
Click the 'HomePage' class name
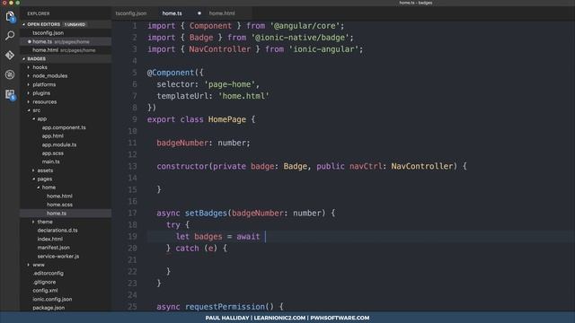pyautogui.click(x=227, y=119)
